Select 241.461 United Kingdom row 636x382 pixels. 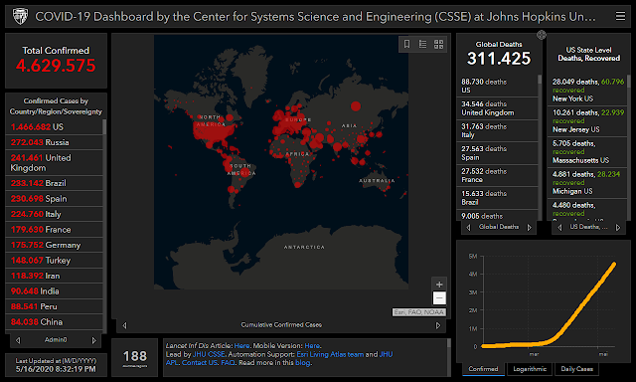point(54,163)
